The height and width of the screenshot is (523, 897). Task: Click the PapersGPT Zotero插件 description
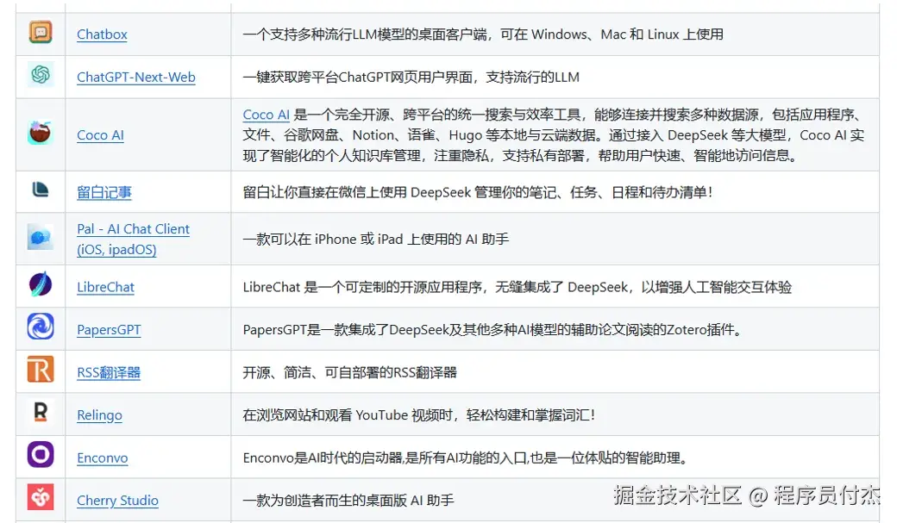pos(492,330)
